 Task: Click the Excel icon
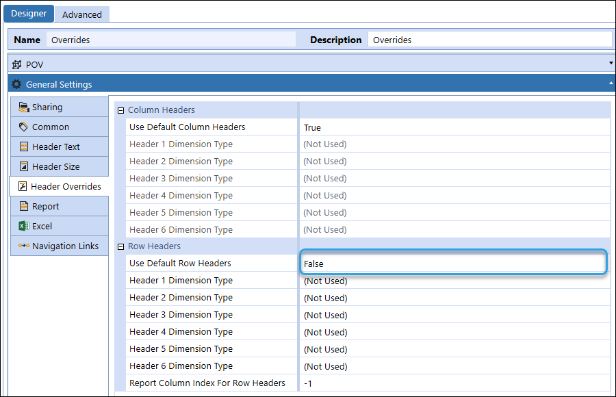(x=24, y=226)
